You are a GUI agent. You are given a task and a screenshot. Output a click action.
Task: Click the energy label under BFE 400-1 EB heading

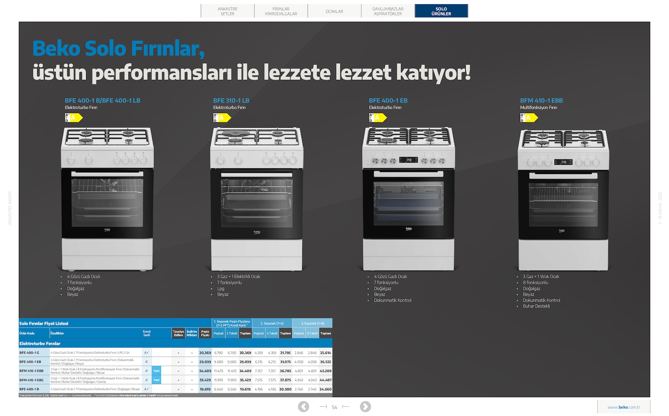click(378, 118)
